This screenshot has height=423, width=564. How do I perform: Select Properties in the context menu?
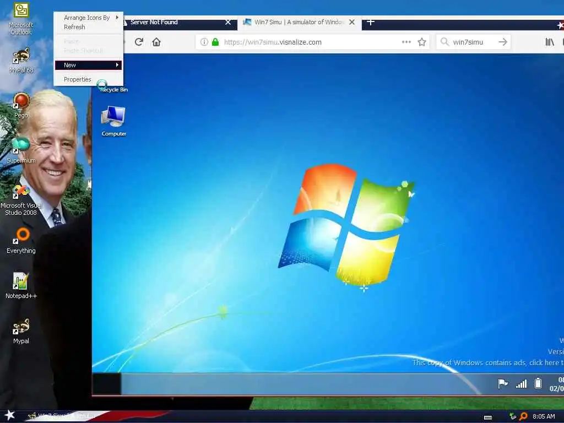point(89,79)
